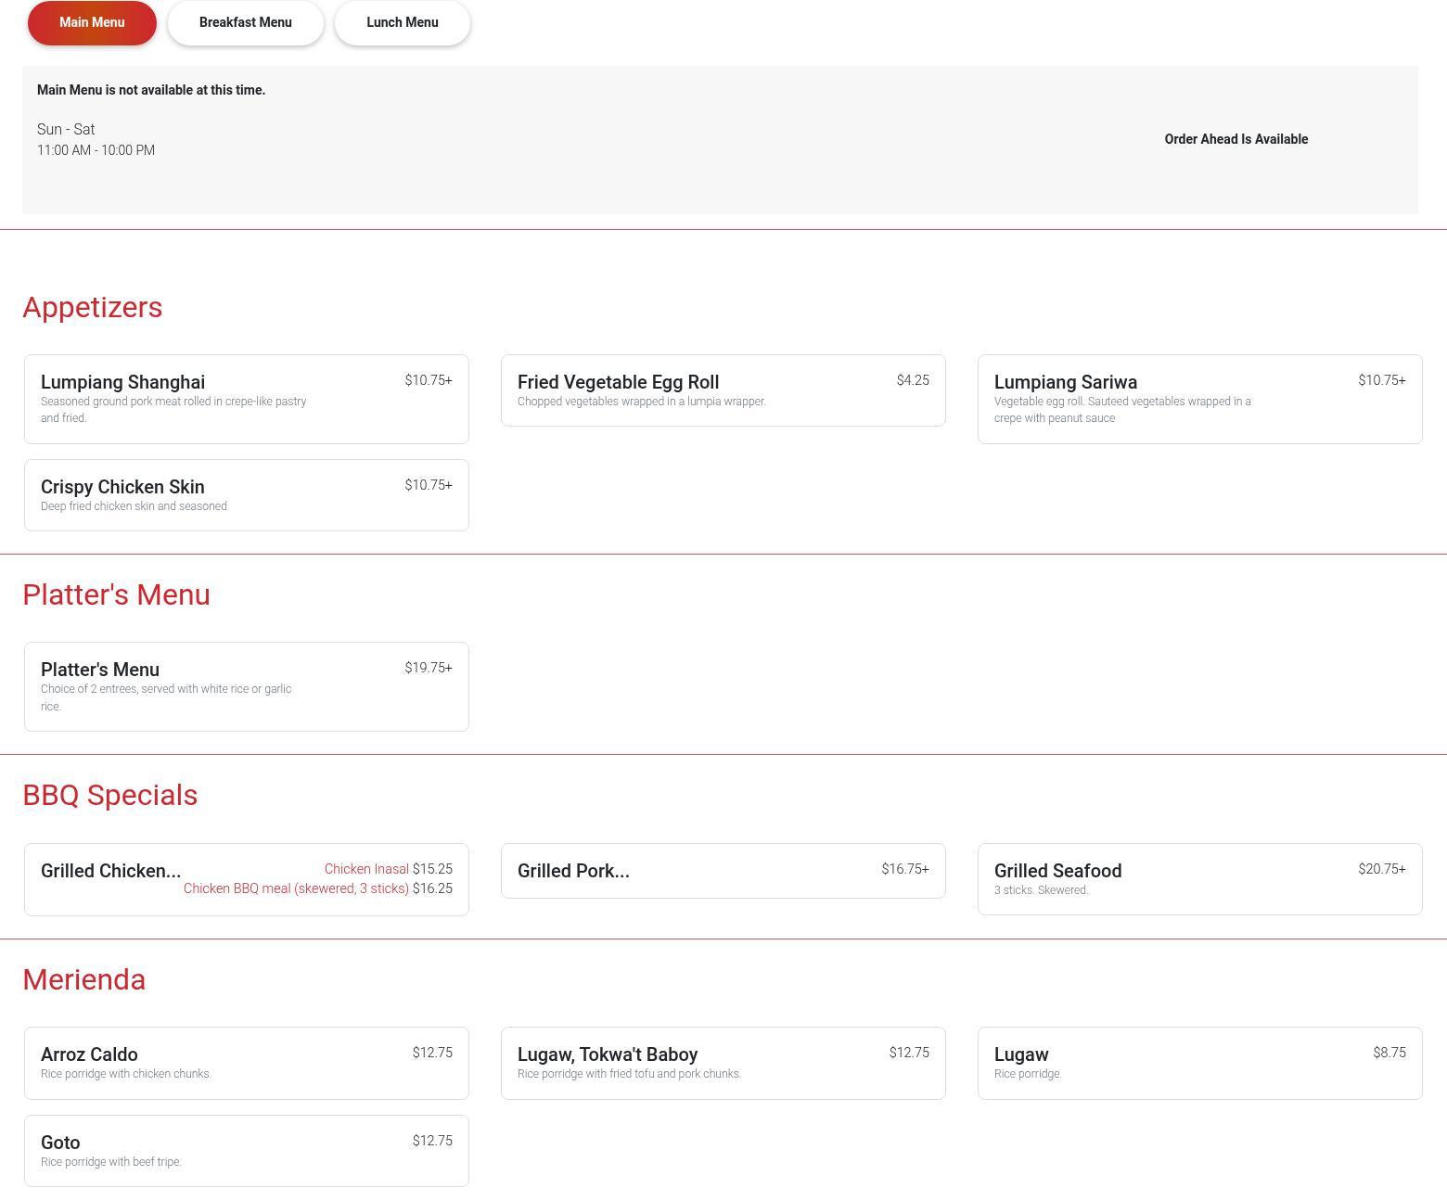Select the Grilled Chicken BBQ item

(111, 871)
